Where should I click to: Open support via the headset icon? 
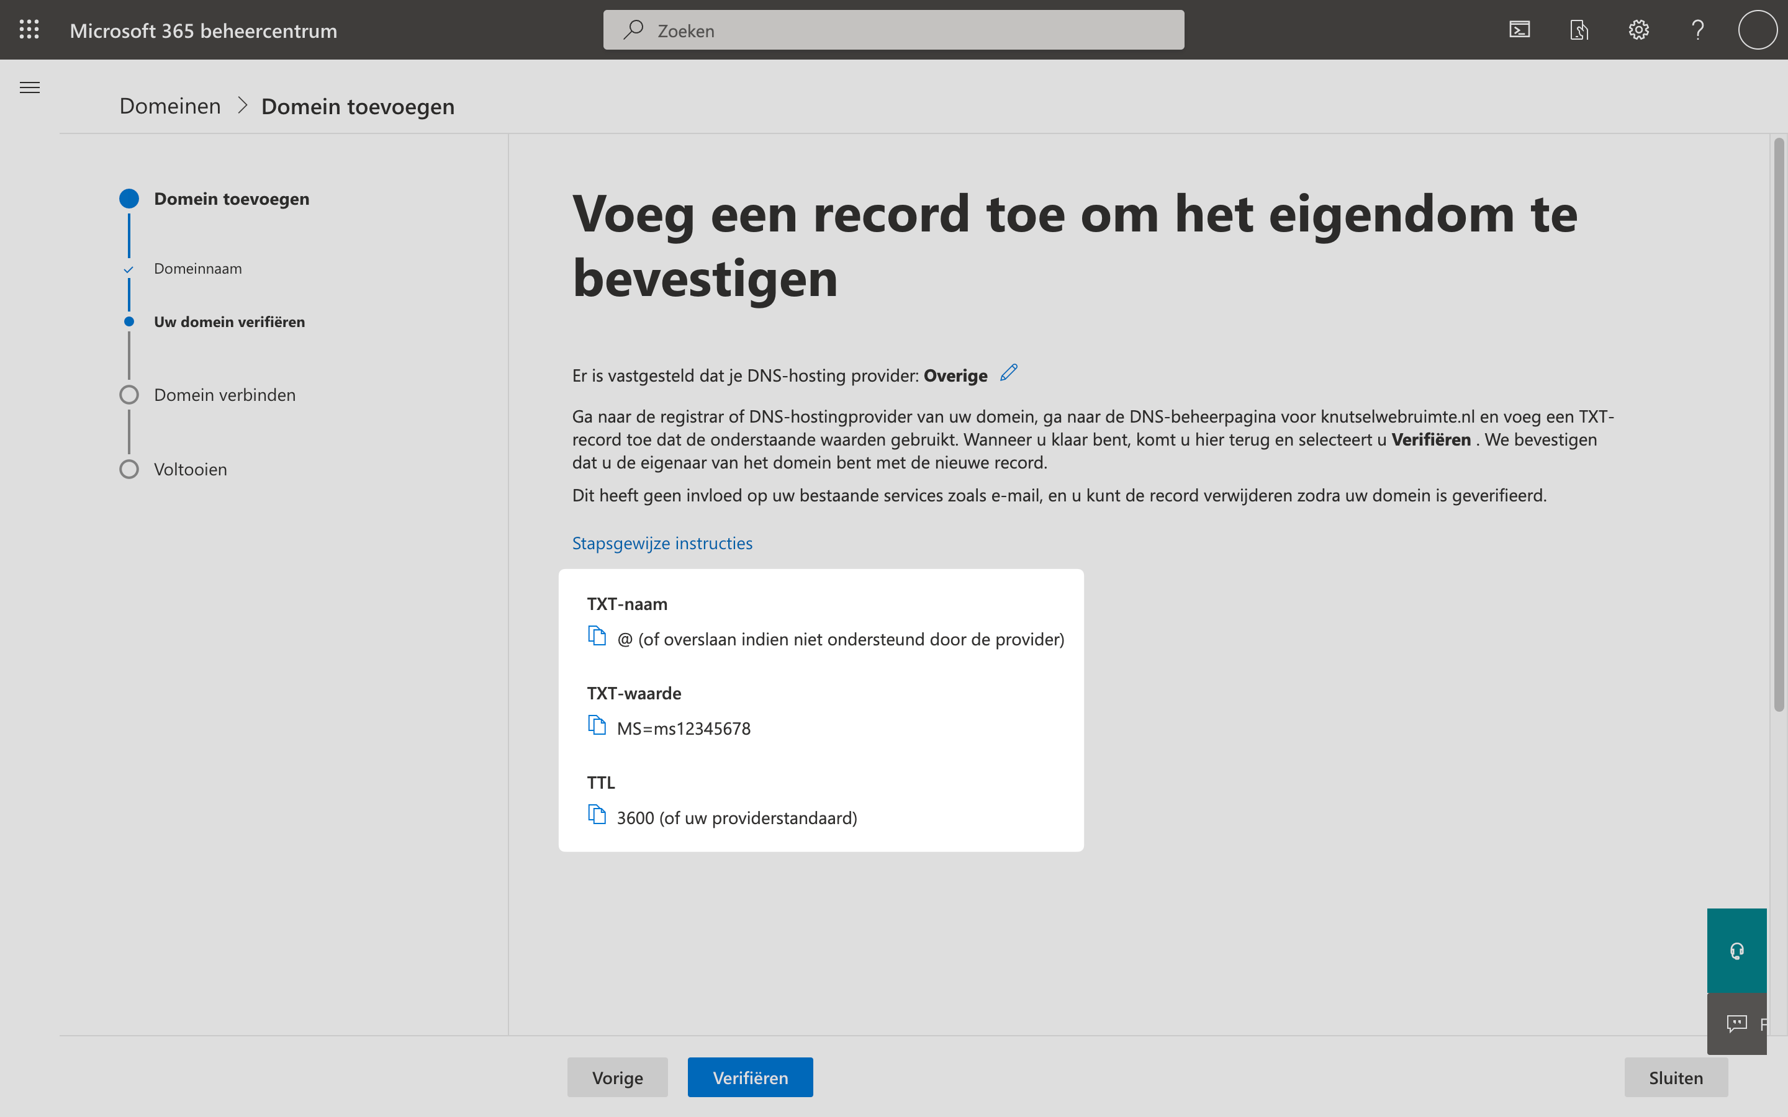click(x=1736, y=951)
